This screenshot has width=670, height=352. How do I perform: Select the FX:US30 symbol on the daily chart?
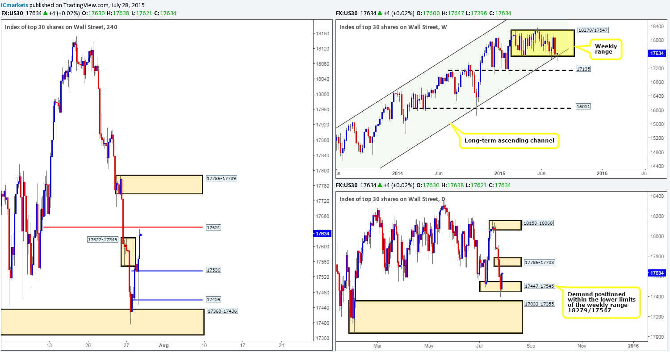pyautogui.click(x=348, y=185)
